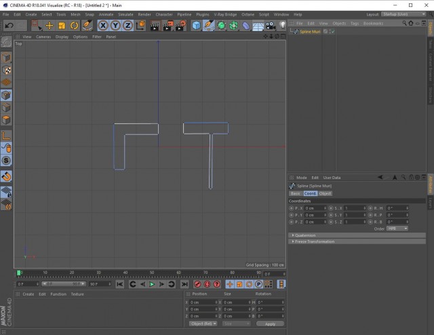Click Render View clapperboard icon
Screen dimensions: 434x335
coord(155,26)
